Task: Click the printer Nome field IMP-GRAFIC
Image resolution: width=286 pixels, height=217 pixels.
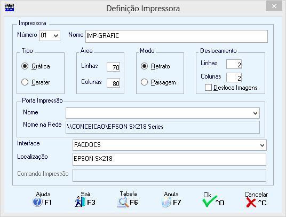Action: coord(177,36)
